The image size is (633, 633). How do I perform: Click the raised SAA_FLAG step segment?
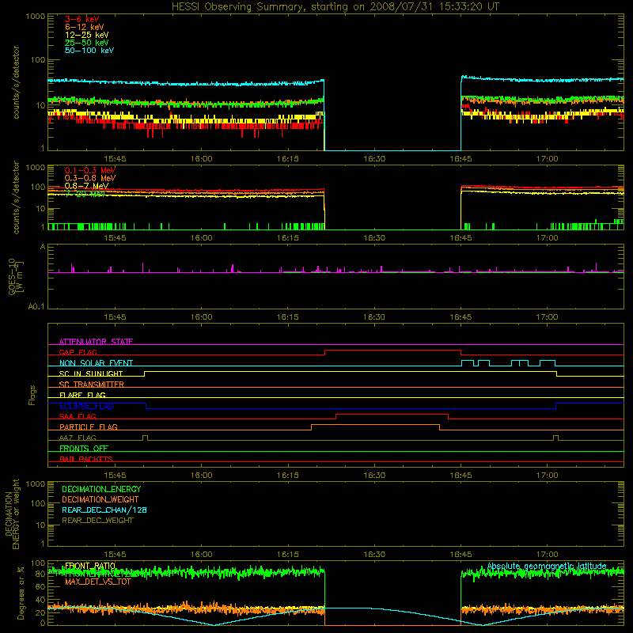(x=392, y=414)
